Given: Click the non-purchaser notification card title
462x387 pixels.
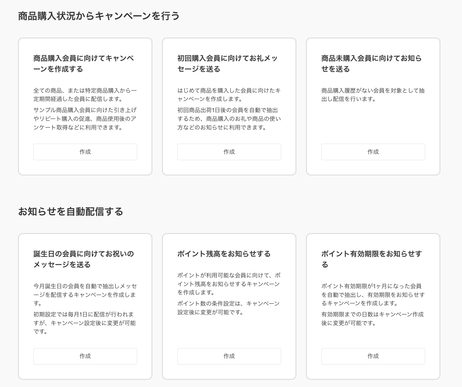Looking at the screenshot, I should pos(371,64).
